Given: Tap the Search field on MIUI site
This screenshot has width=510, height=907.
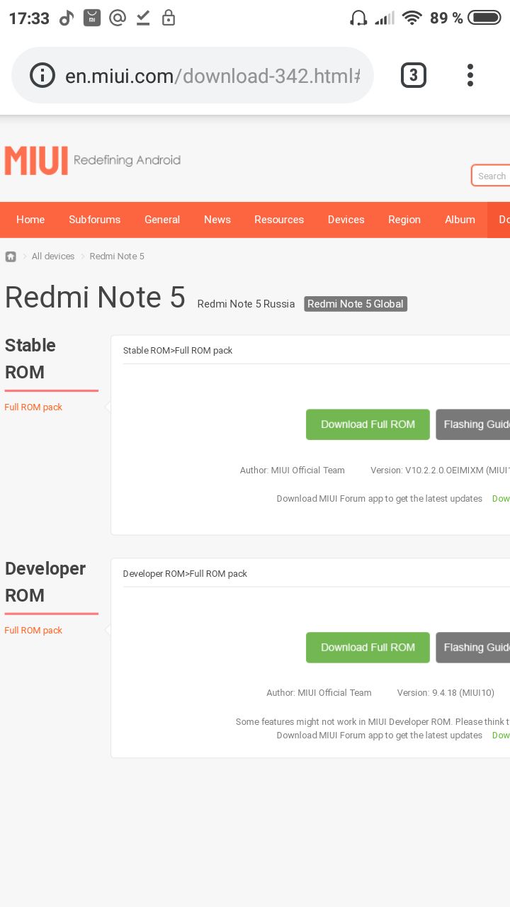Looking at the screenshot, I should click(490, 176).
